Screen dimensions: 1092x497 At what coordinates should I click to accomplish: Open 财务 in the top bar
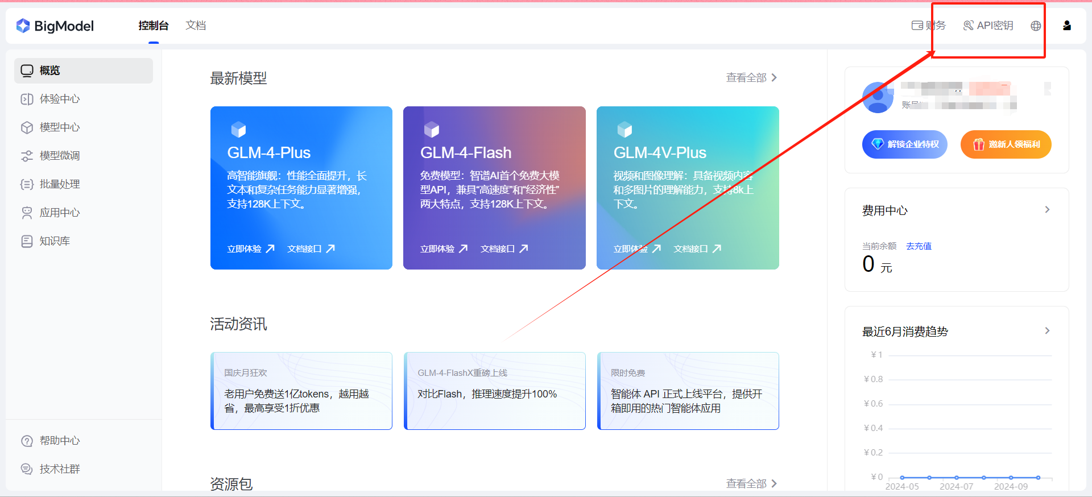928,26
